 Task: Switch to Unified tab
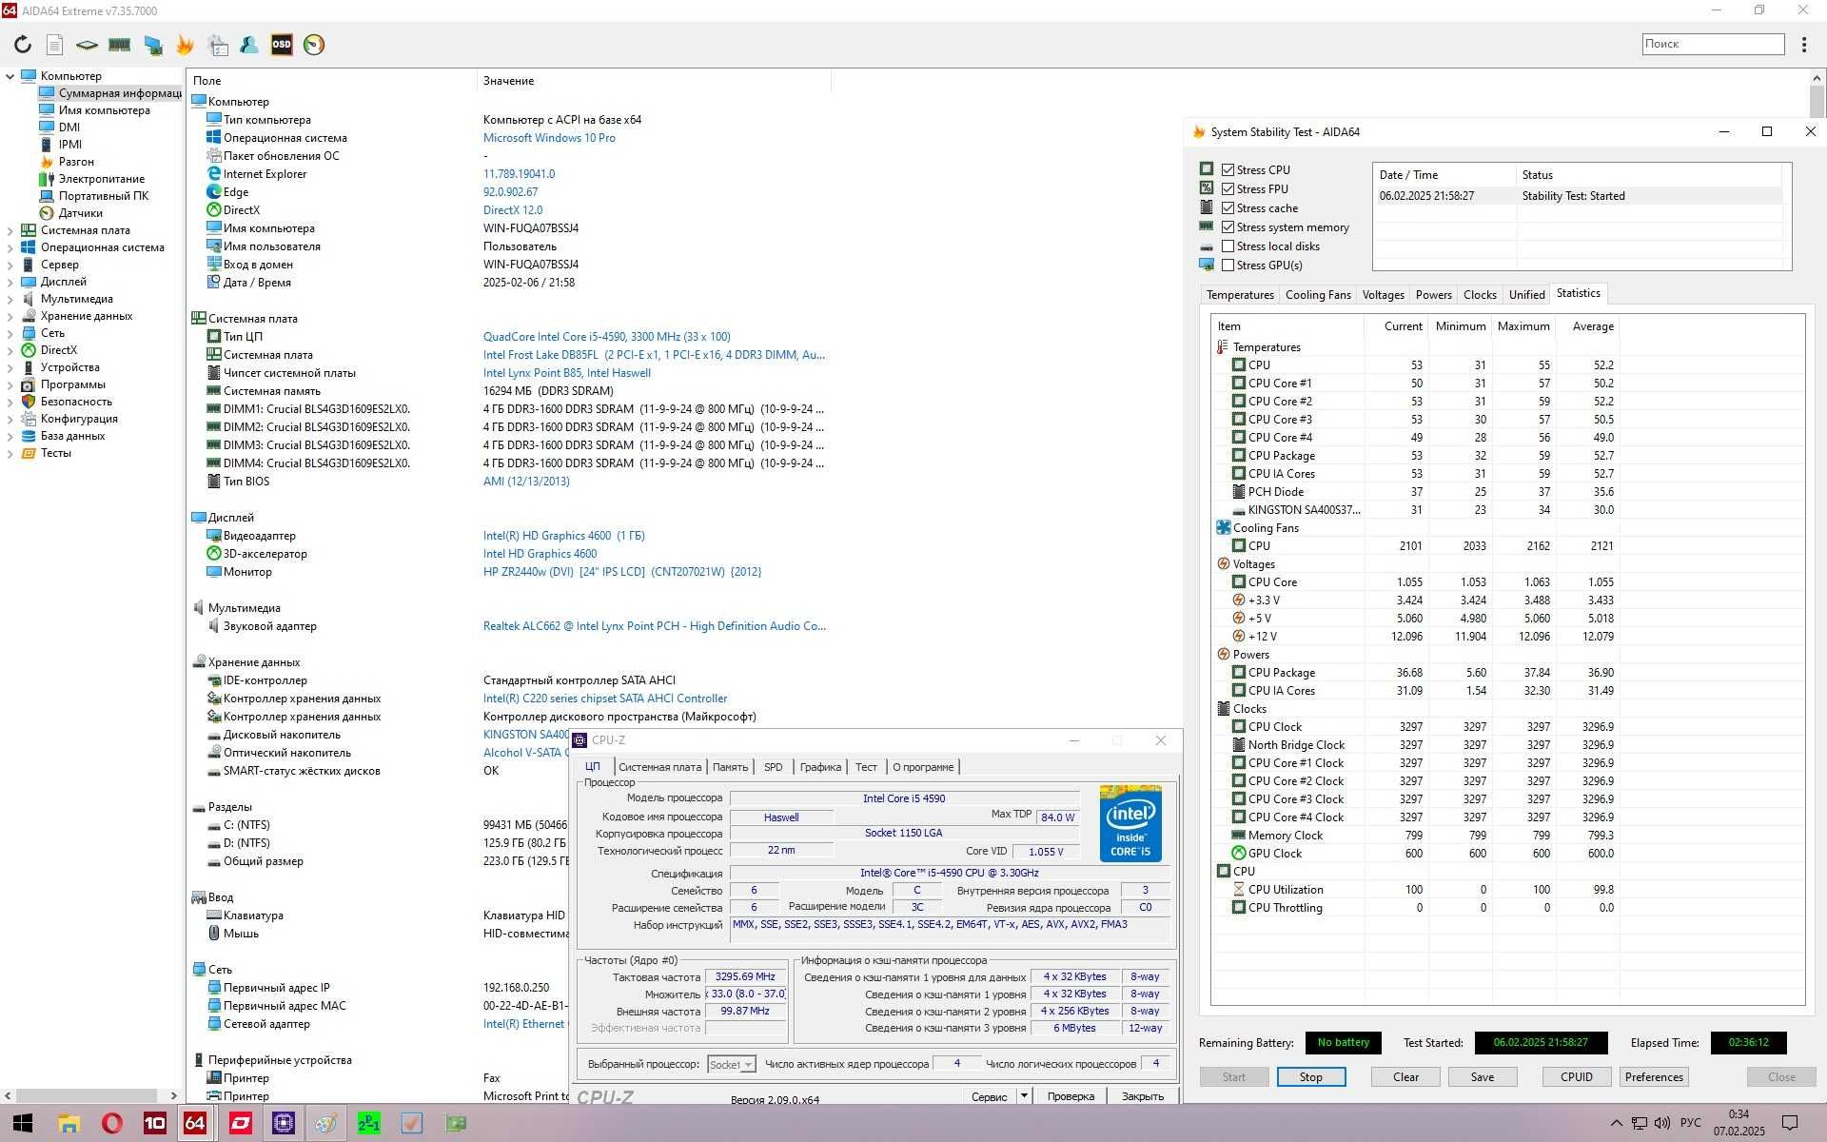1526,295
